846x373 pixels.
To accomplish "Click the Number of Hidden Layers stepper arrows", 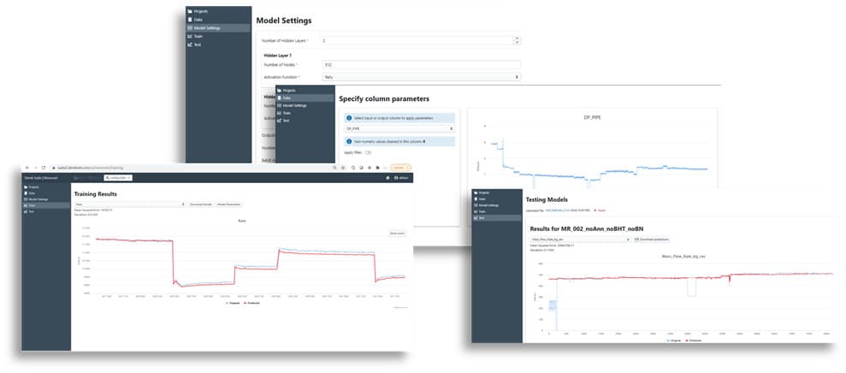I will [517, 39].
